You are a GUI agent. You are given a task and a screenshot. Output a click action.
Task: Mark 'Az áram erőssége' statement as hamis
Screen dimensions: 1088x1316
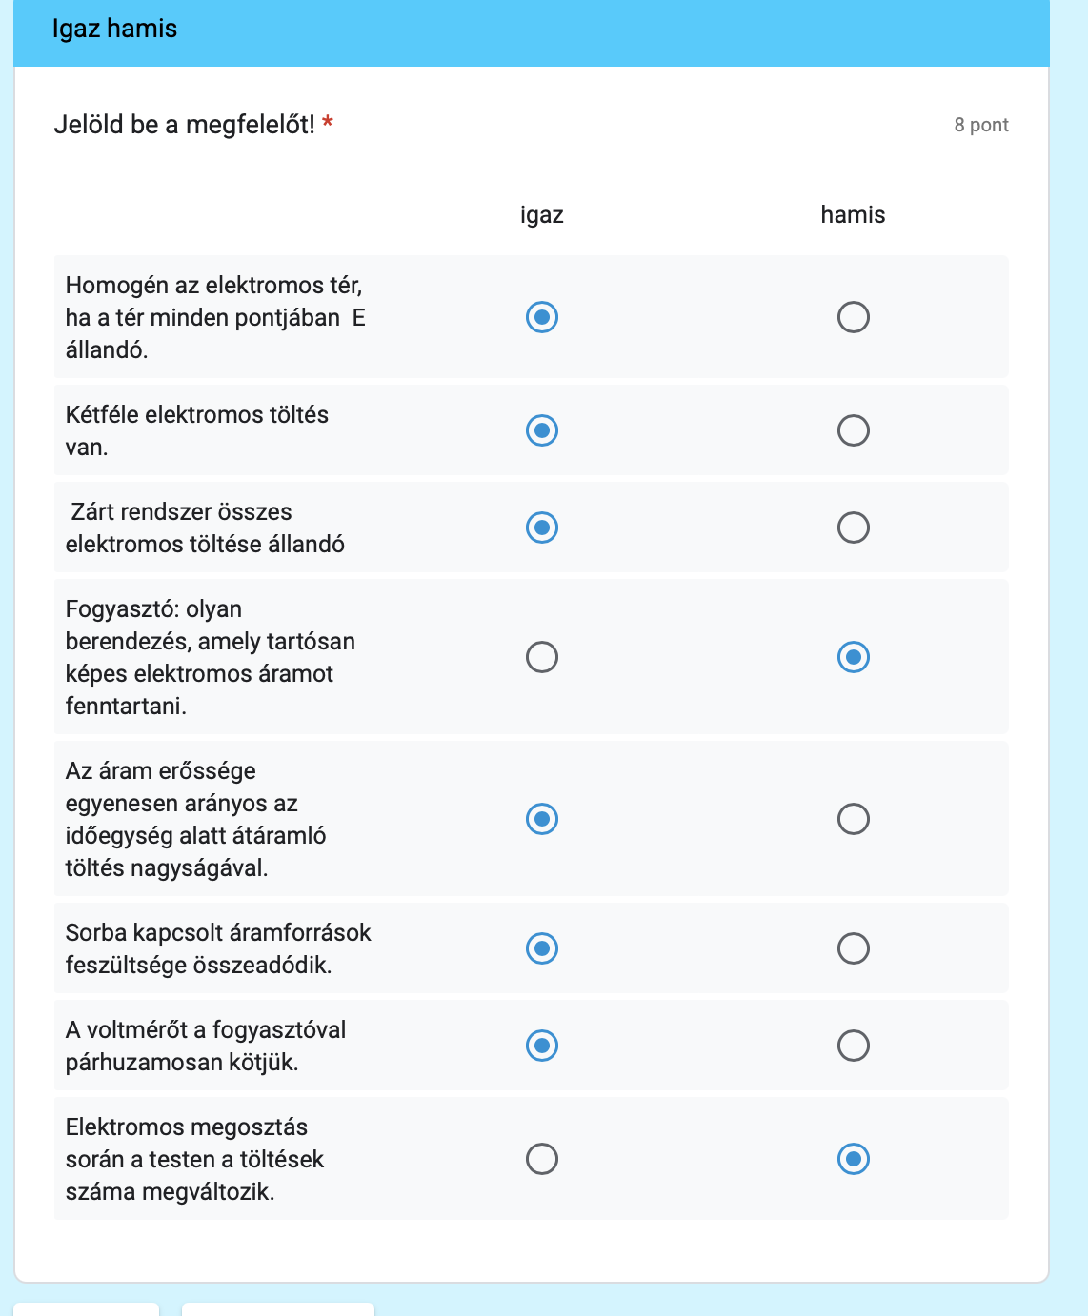853,819
